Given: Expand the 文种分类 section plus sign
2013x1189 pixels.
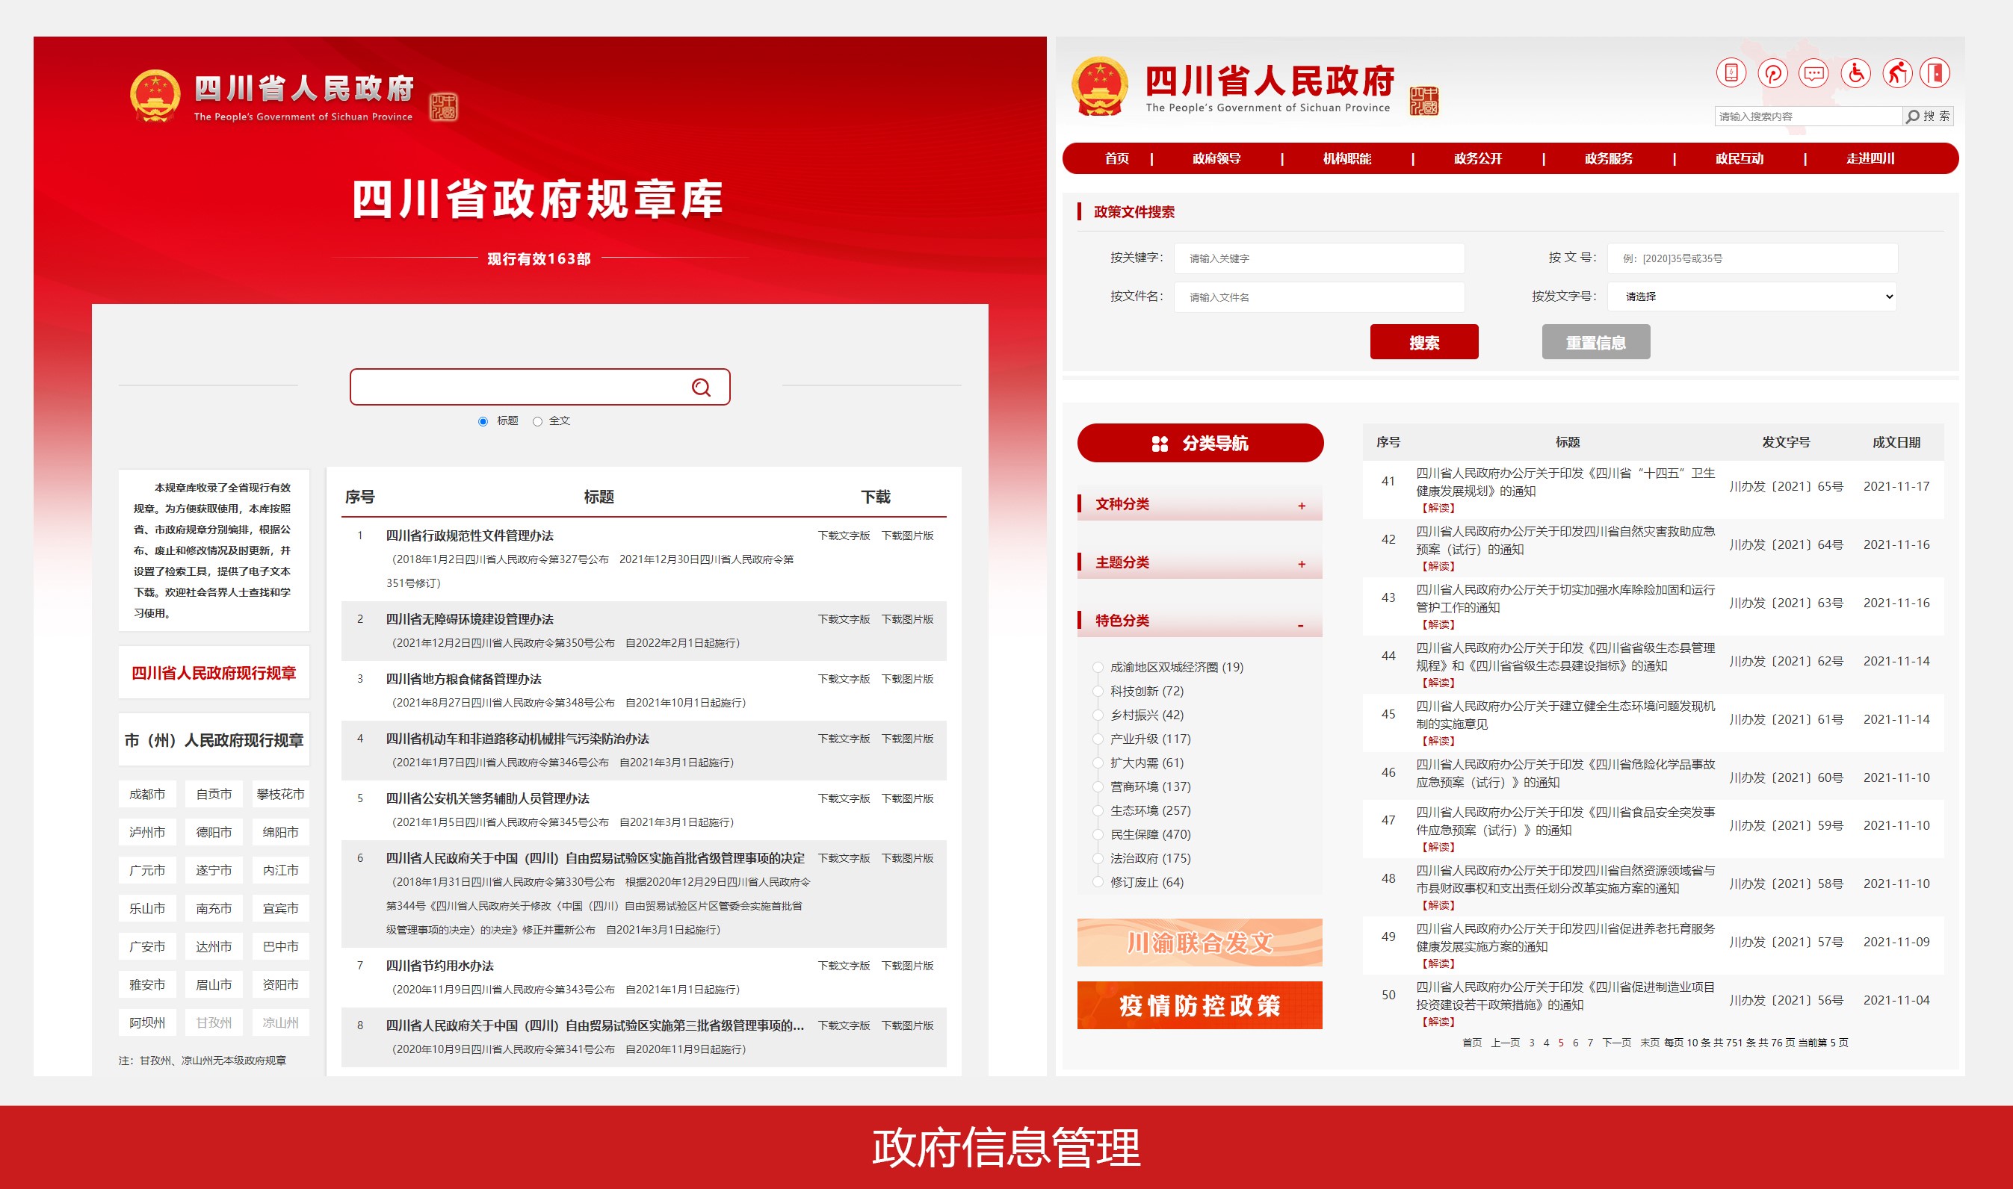Looking at the screenshot, I should point(1302,506).
